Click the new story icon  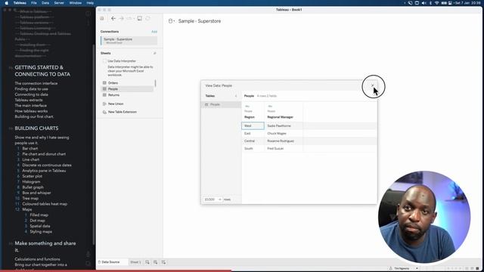[163, 262]
